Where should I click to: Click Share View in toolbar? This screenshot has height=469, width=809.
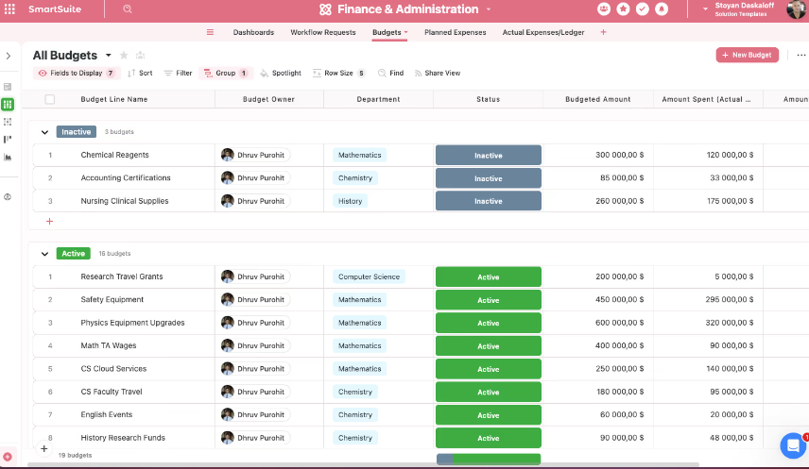pyautogui.click(x=438, y=74)
